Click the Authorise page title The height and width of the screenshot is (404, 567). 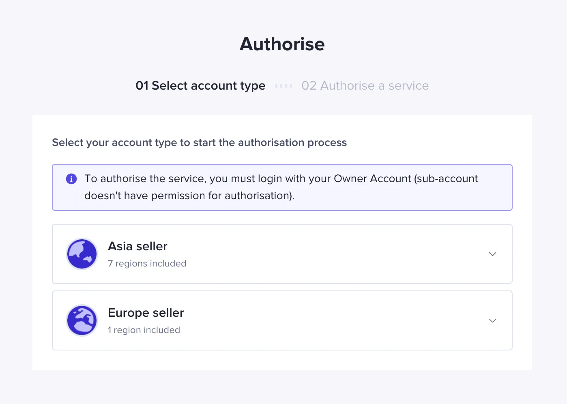click(282, 44)
